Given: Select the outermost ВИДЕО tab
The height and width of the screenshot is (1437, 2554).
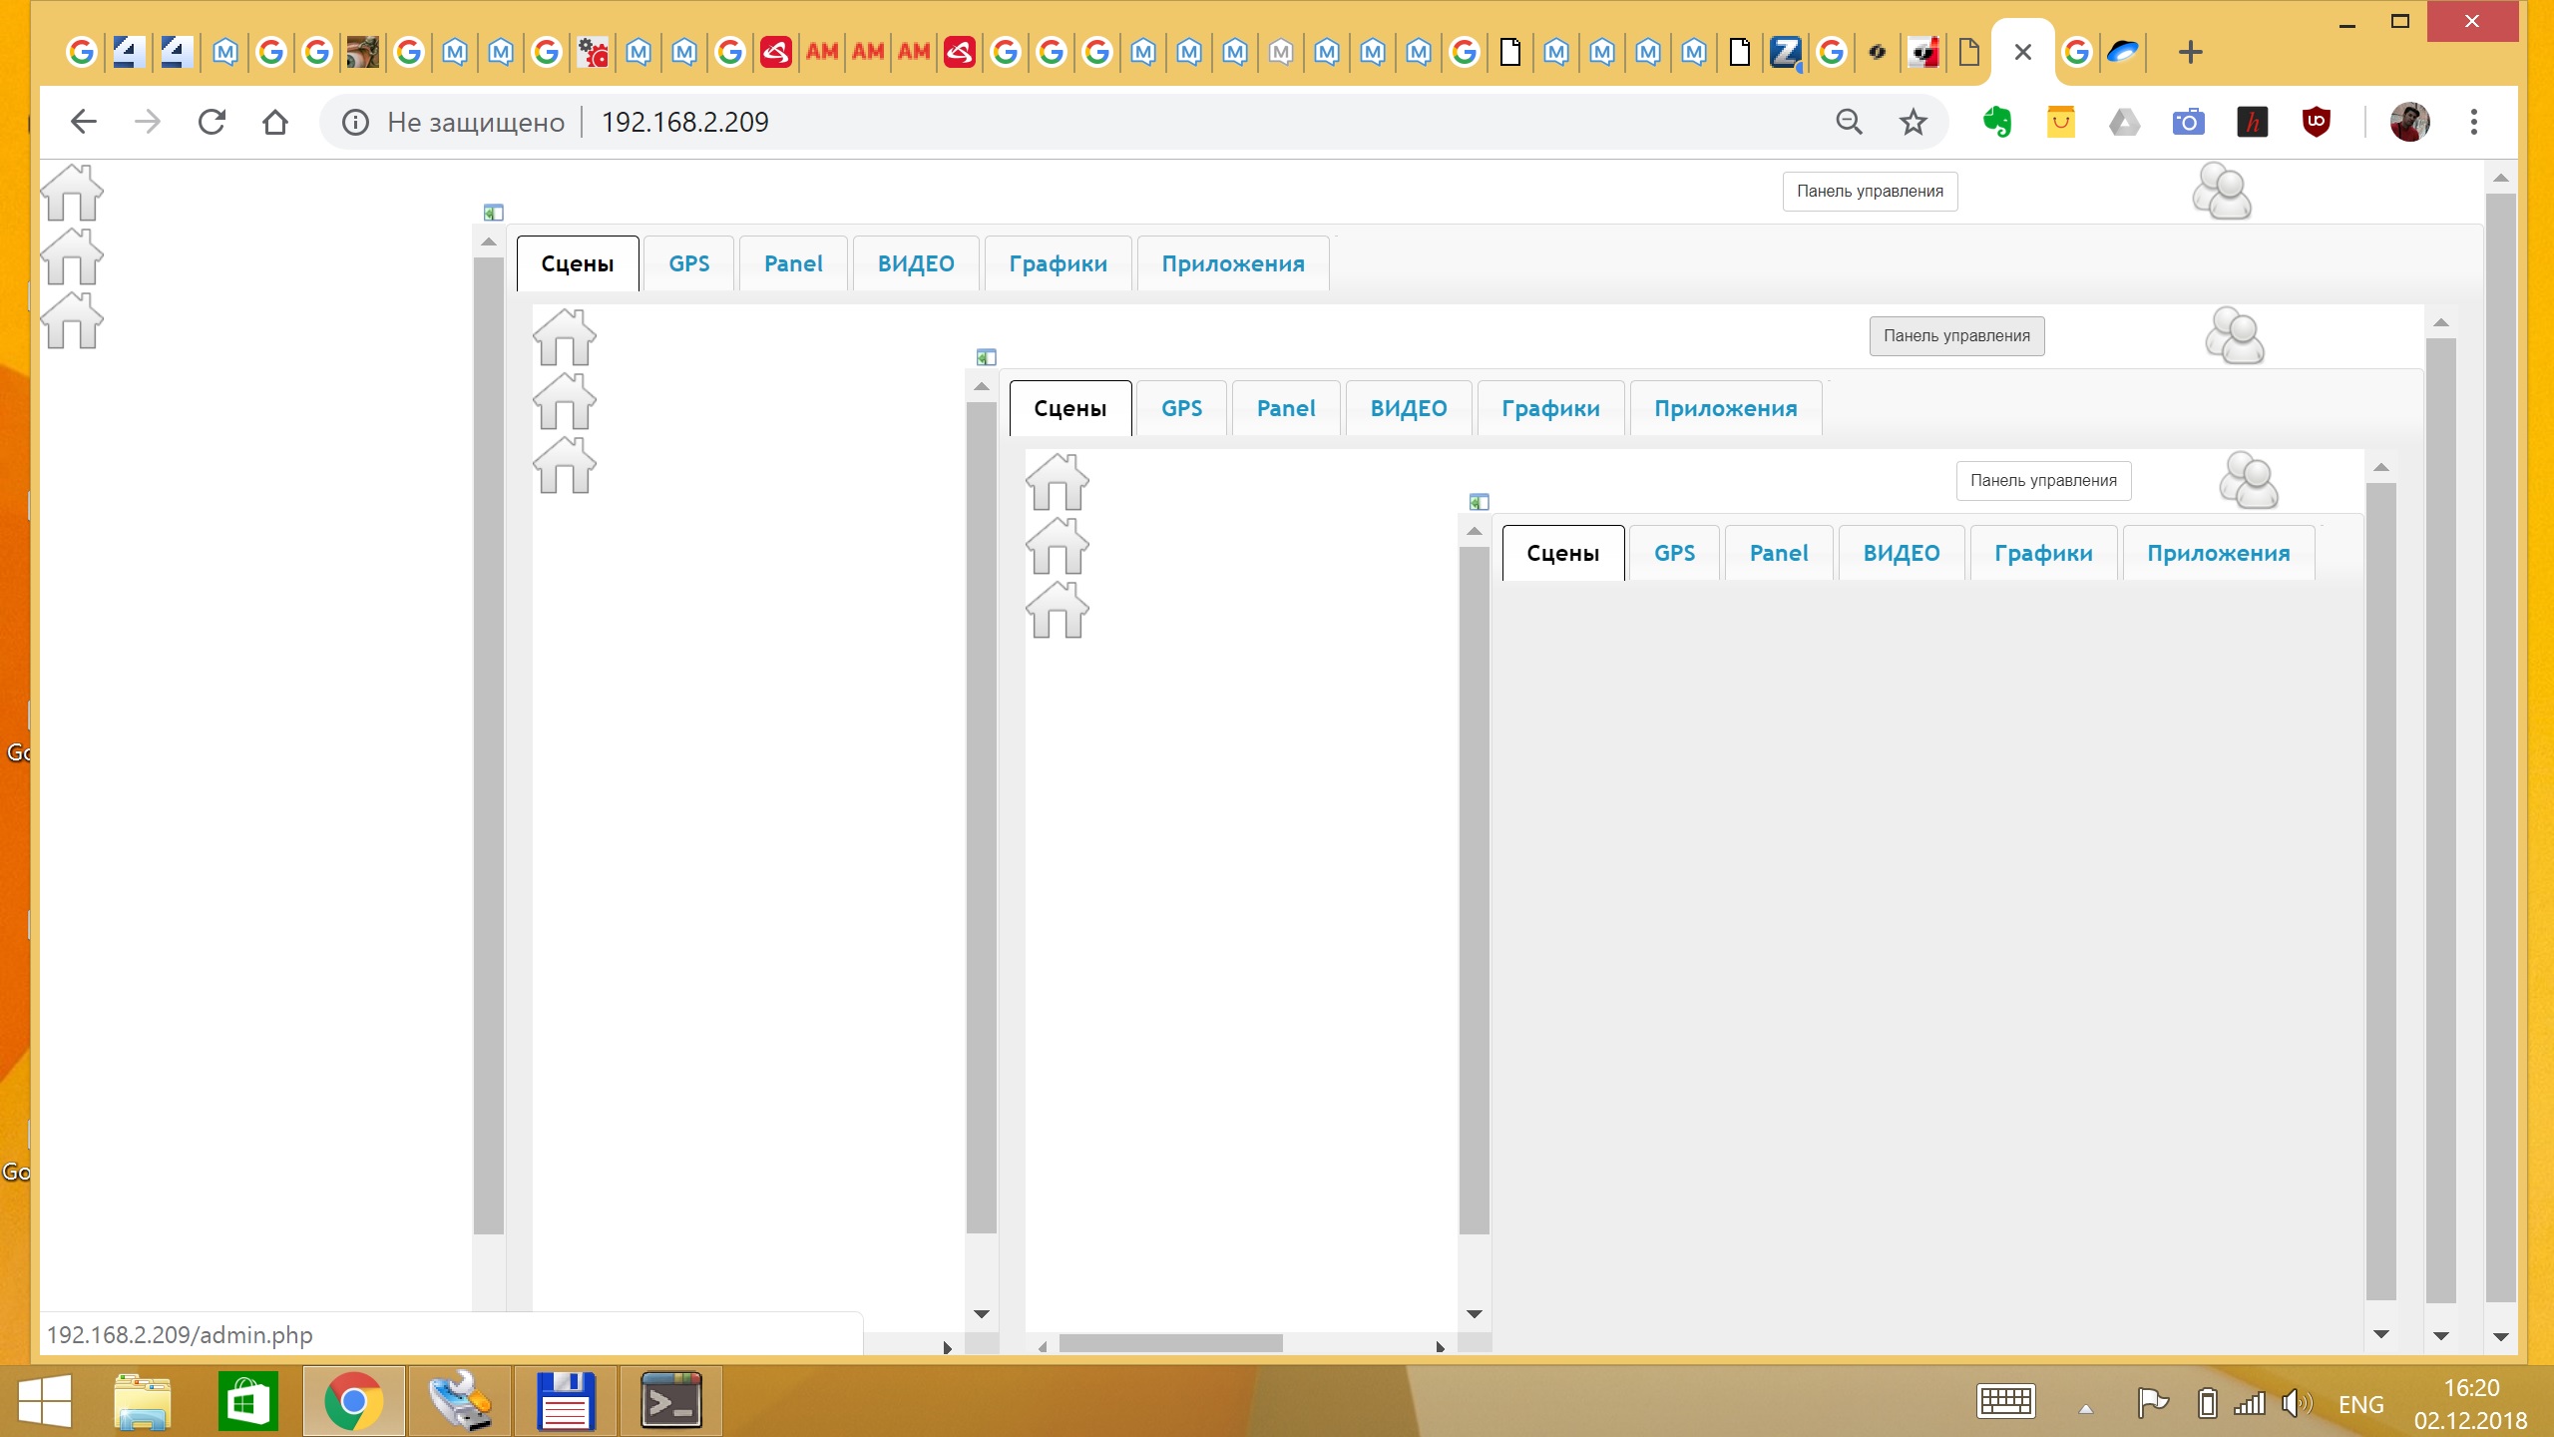Looking at the screenshot, I should click(915, 263).
